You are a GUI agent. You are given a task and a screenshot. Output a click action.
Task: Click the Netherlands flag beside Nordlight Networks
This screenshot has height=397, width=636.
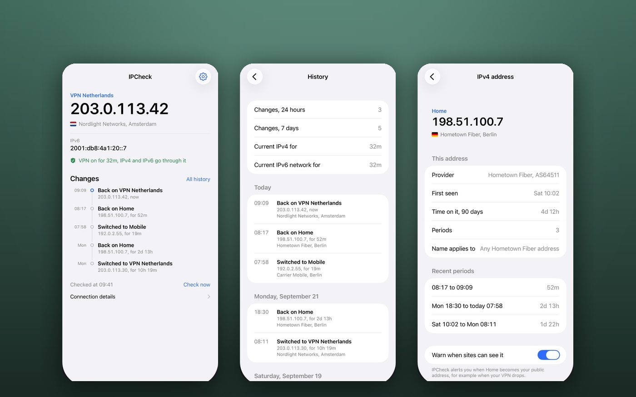click(x=73, y=124)
